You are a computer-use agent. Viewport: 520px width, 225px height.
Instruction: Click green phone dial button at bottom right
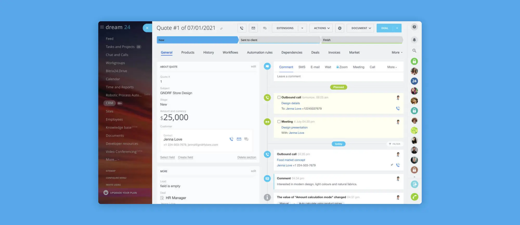414,197
